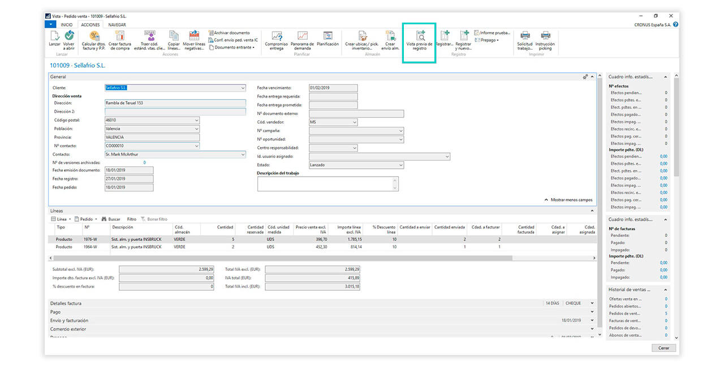Screen dimensions: 724x368
Task: Open the Estado dropdown showing Lanzado
Action: pos(401,165)
